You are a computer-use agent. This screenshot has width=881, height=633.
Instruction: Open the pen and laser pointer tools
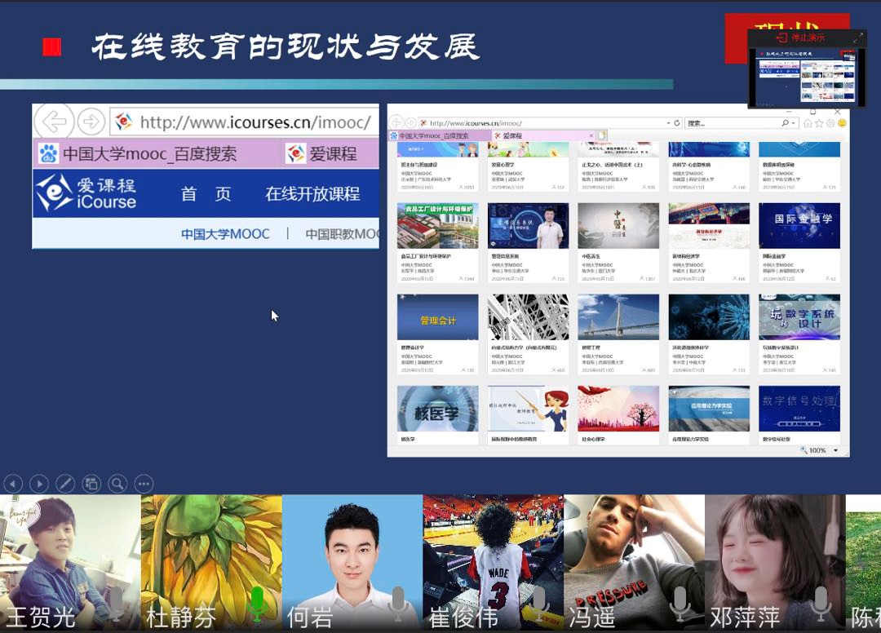(x=65, y=484)
